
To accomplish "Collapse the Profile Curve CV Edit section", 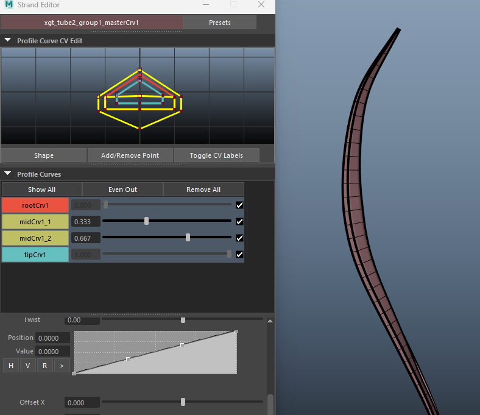I will click(x=8, y=41).
